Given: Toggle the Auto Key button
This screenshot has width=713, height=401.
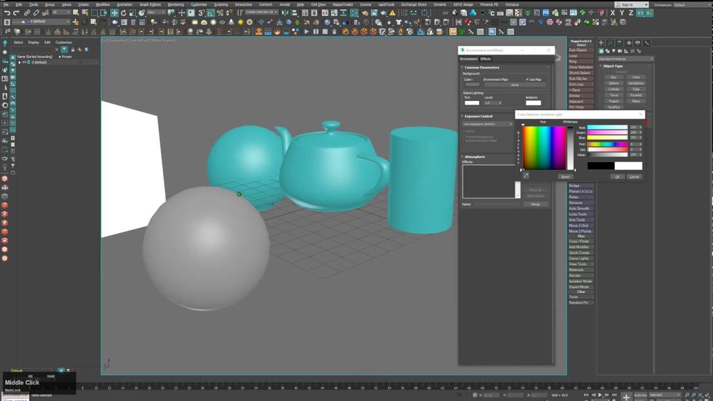Looking at the screenshot, I should [641, 395].
